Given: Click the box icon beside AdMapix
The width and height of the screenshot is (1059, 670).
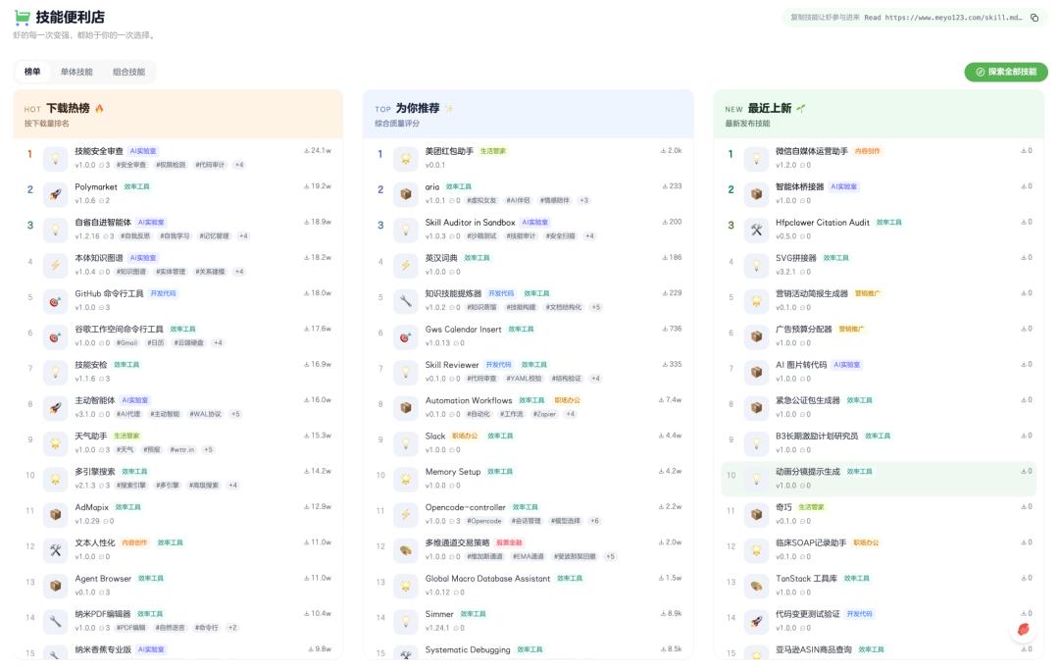Looking at the screenshot, I should coord(55,514).
